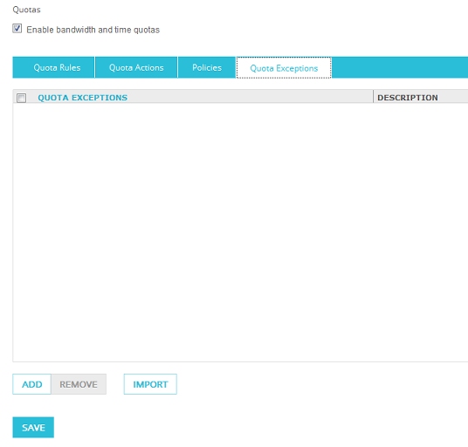This screenshot has width=468, height=447.
Task: Sort by the QUOTA EXCEPTIONS column header
Action: tap(82, 98)
